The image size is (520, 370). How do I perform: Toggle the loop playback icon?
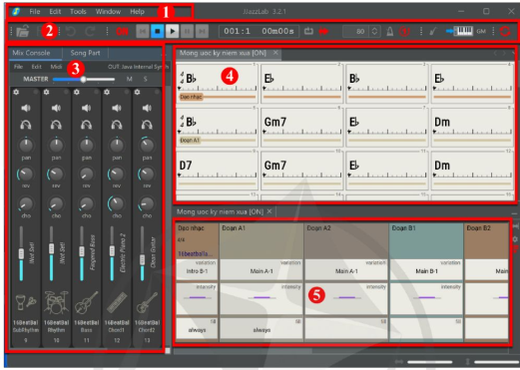pyautogui.click(x=308, y=31)
